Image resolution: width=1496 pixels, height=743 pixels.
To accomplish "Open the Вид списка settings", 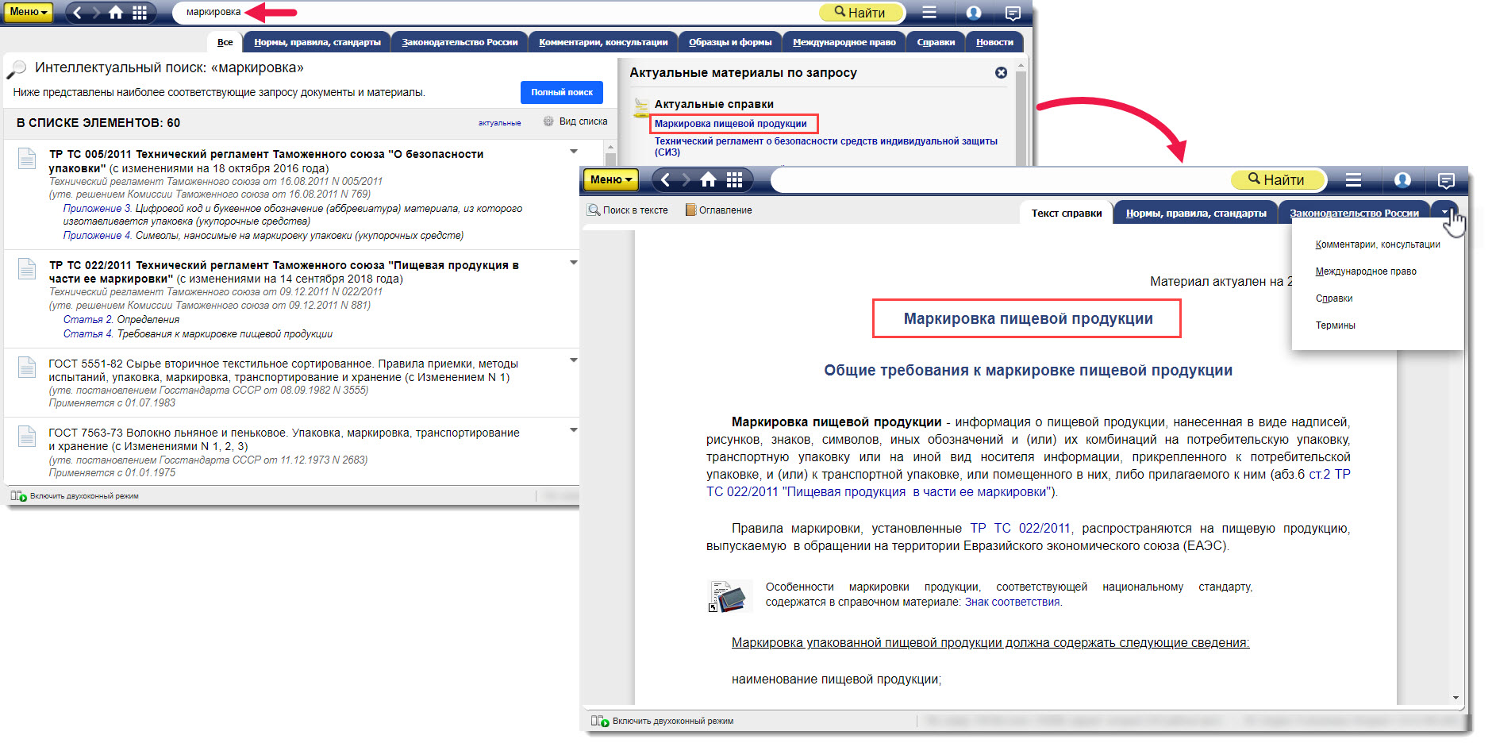I will [575, 121].
